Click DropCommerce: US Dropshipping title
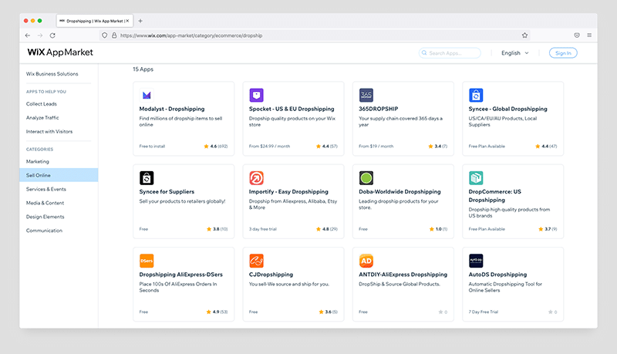The height and width of the screenshot is (354, 617). (494, 196)
